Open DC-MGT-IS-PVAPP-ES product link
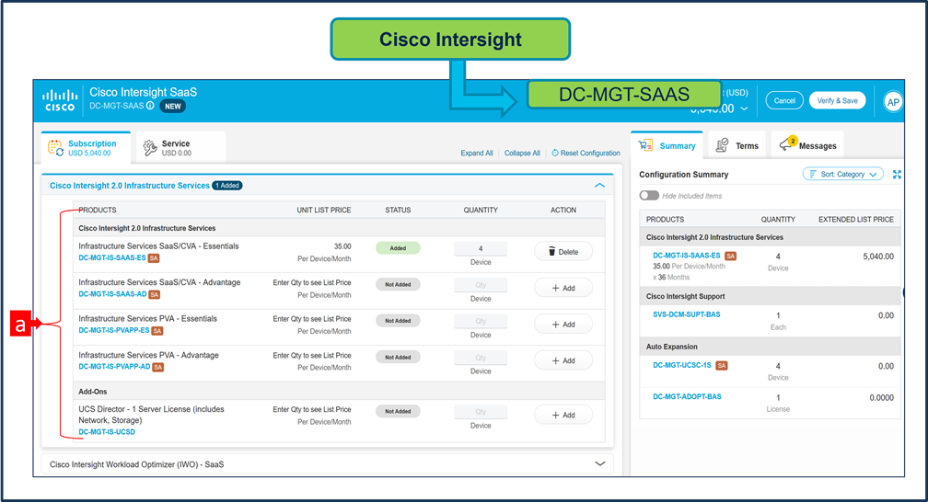The height and width of the screenshot is (502, 928). coord(113,330)
